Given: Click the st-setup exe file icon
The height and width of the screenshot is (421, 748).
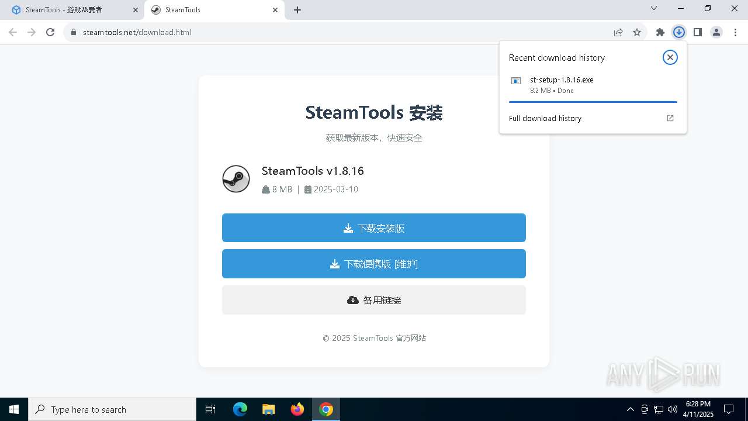Looking at the screenshot, I should (516, 81).
